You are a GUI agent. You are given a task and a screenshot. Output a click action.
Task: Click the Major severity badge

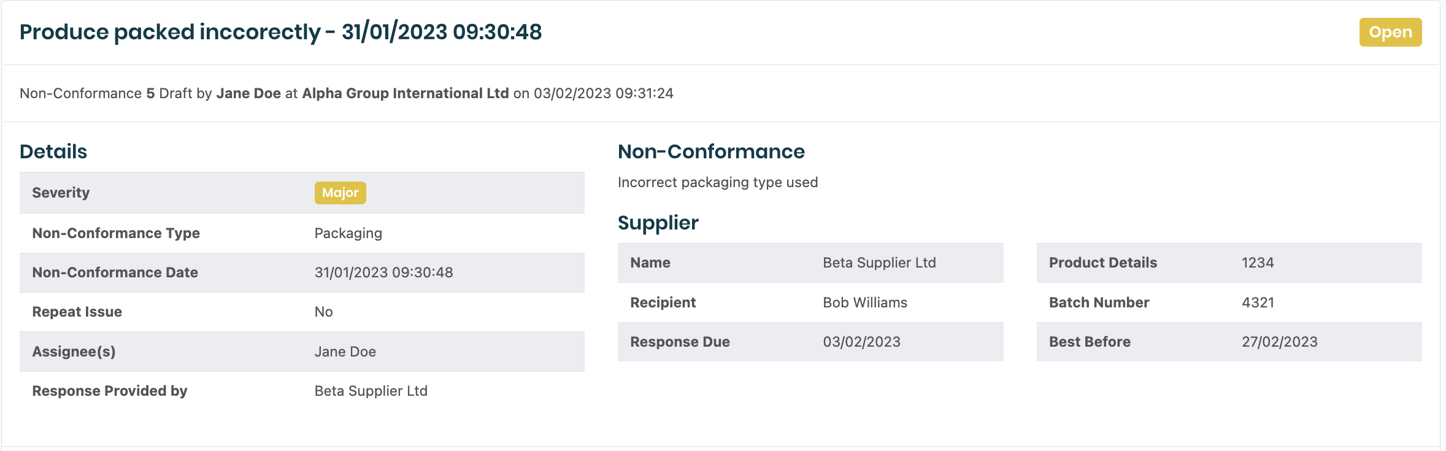coord(340,193)
